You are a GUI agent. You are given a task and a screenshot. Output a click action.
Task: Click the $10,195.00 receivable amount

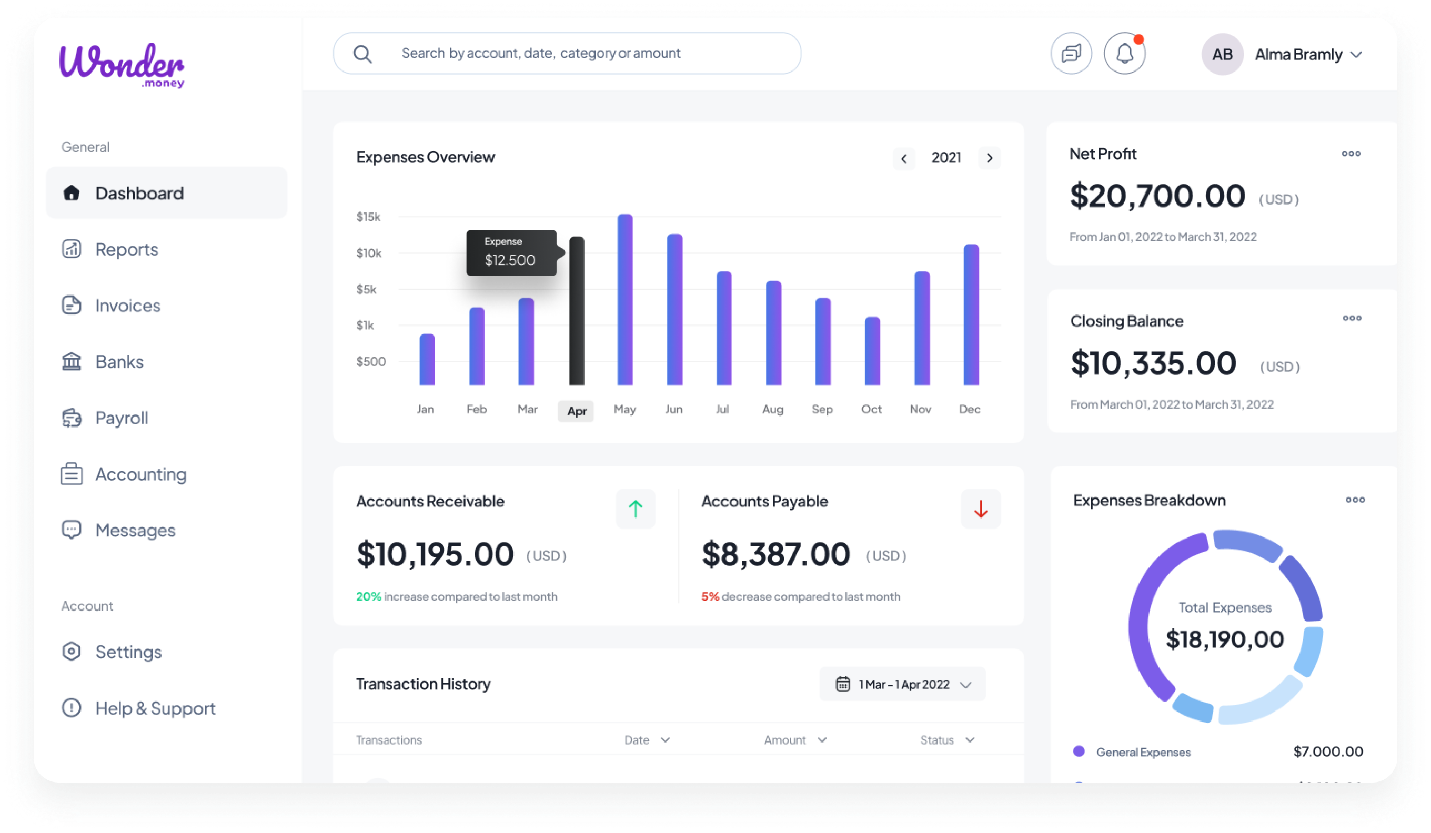click(x=435, y=554)
